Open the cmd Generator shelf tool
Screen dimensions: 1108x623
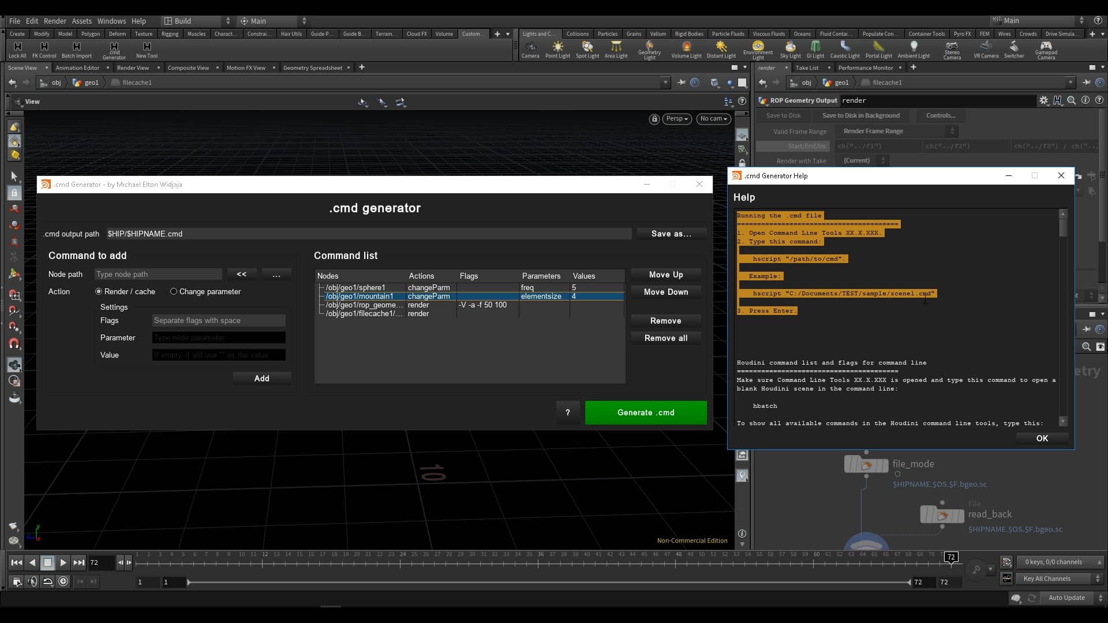coord(114,50)
